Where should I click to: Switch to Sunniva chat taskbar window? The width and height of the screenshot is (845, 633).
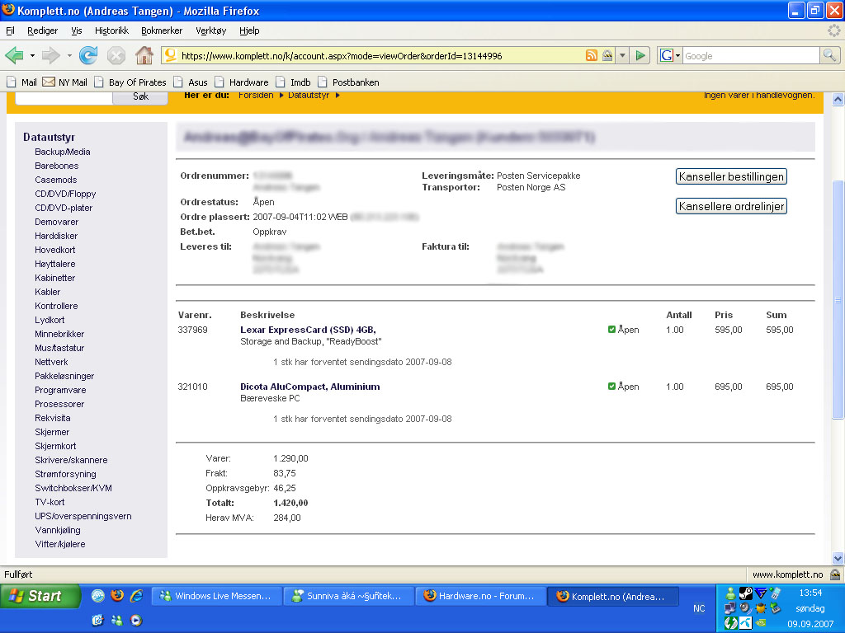click(x=349, y=596)
